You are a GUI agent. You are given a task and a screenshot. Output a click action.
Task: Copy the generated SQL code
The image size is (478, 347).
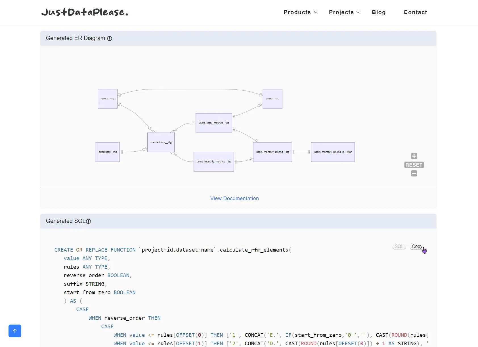pos(417,246)
